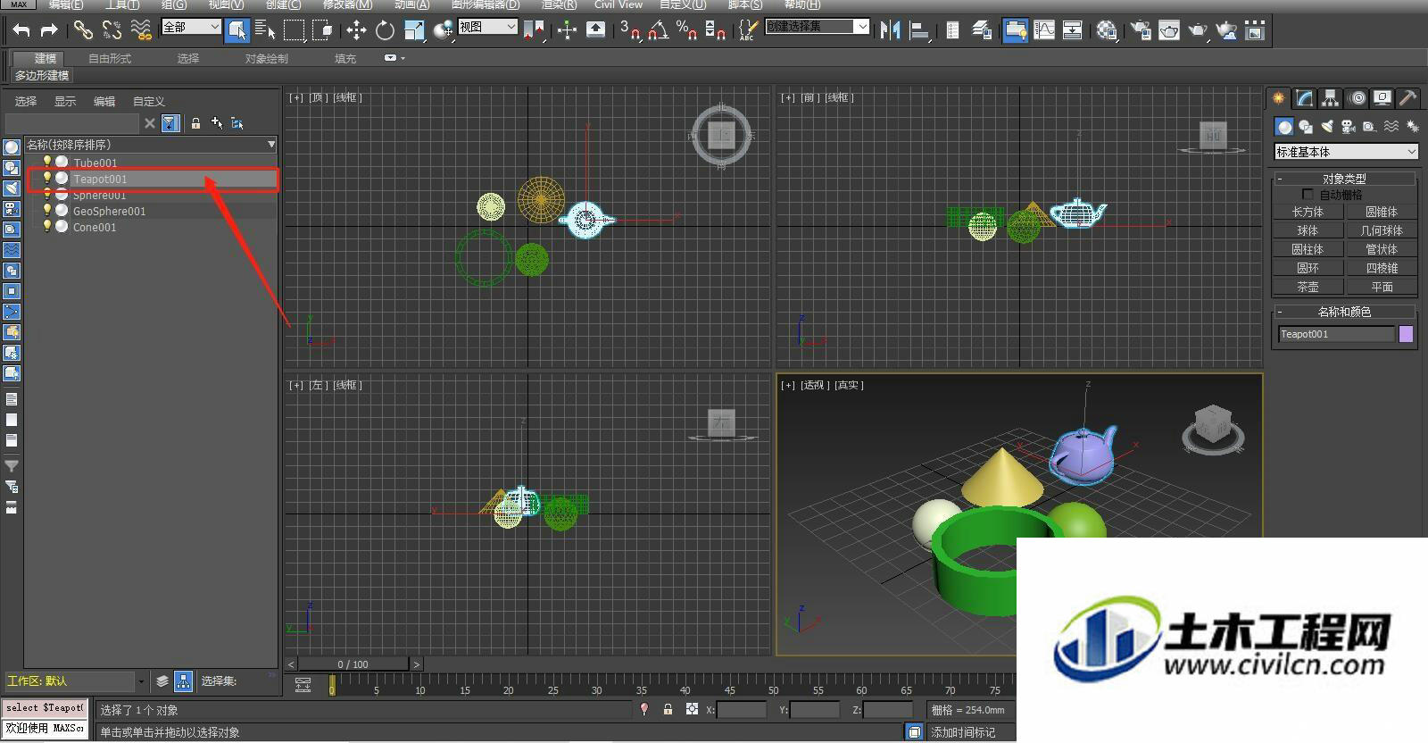Click the Undo arrow in the main toolbar
This screenshot has width=1428, height=743.
[x=21, y=30]
